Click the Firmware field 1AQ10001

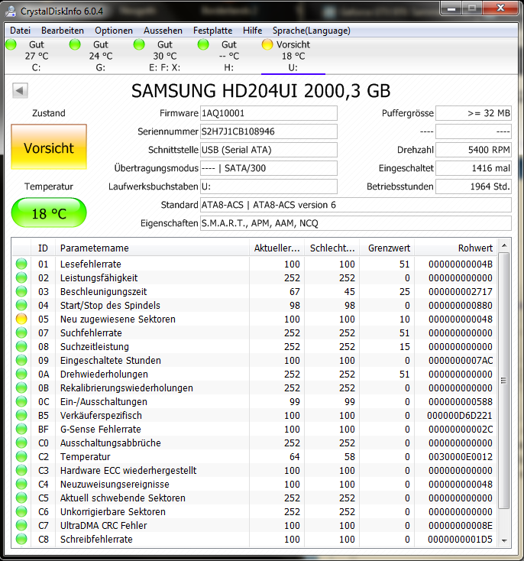268,113
